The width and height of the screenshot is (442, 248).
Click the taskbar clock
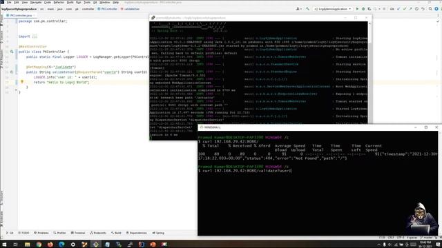coord(425,244)
